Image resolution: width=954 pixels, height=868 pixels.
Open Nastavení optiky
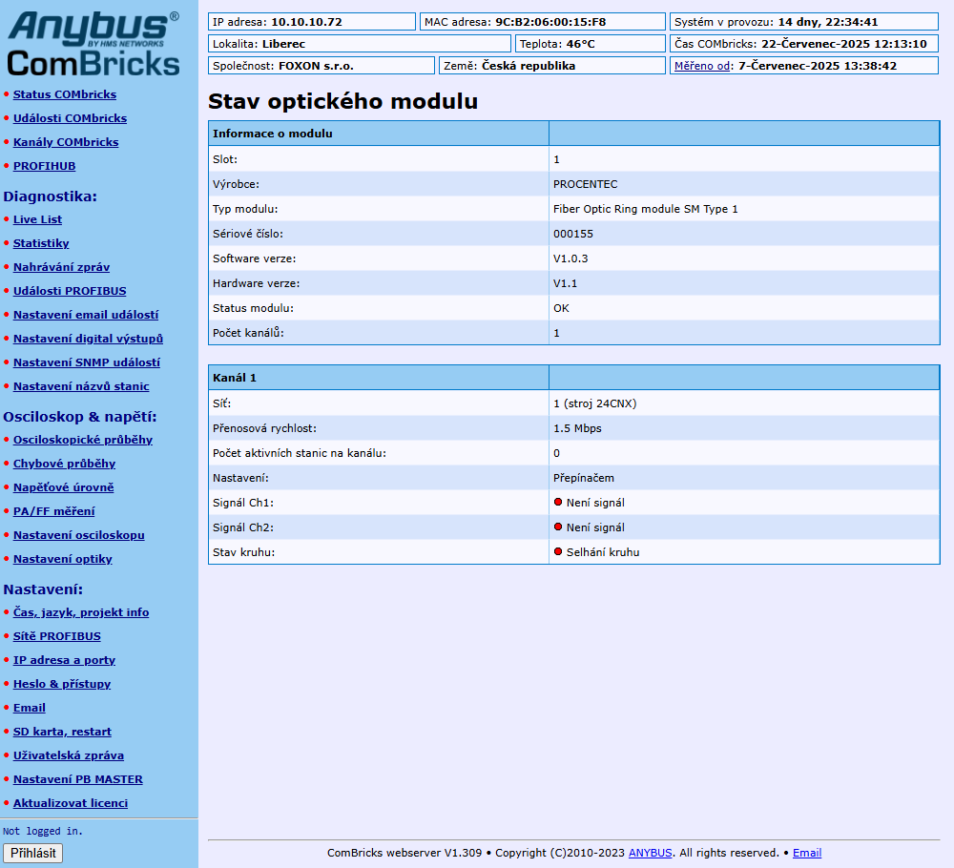coord(63,559)
